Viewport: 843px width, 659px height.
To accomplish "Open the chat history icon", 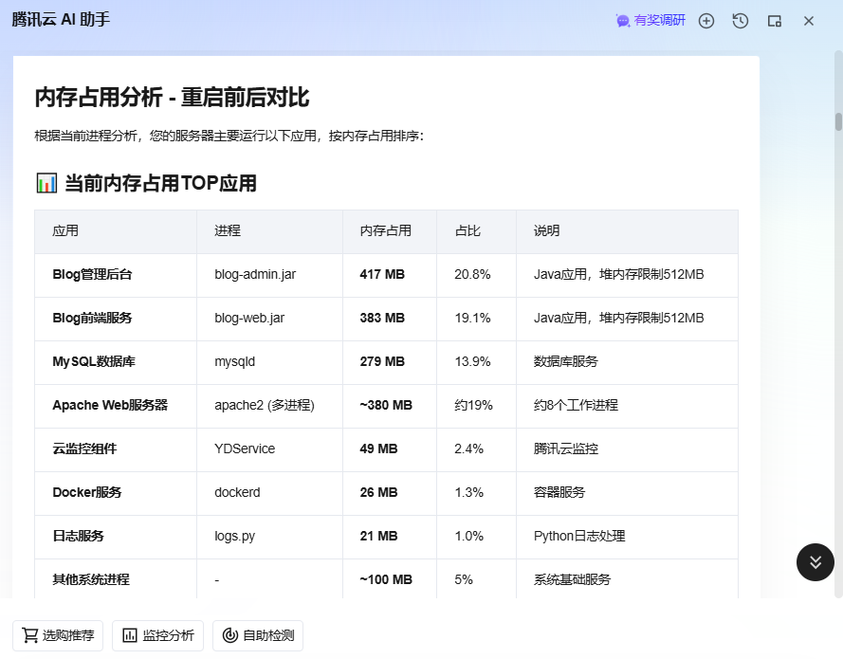I will click(741, 21).
